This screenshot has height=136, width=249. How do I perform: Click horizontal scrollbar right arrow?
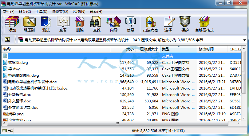pyautogui.click(x=239, y=123)
